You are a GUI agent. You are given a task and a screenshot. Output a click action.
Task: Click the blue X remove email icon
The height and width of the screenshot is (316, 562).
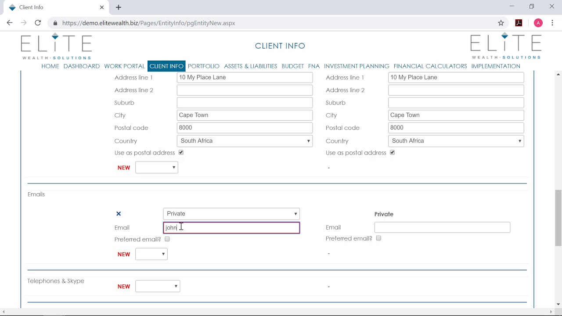[x=119, y=214]
